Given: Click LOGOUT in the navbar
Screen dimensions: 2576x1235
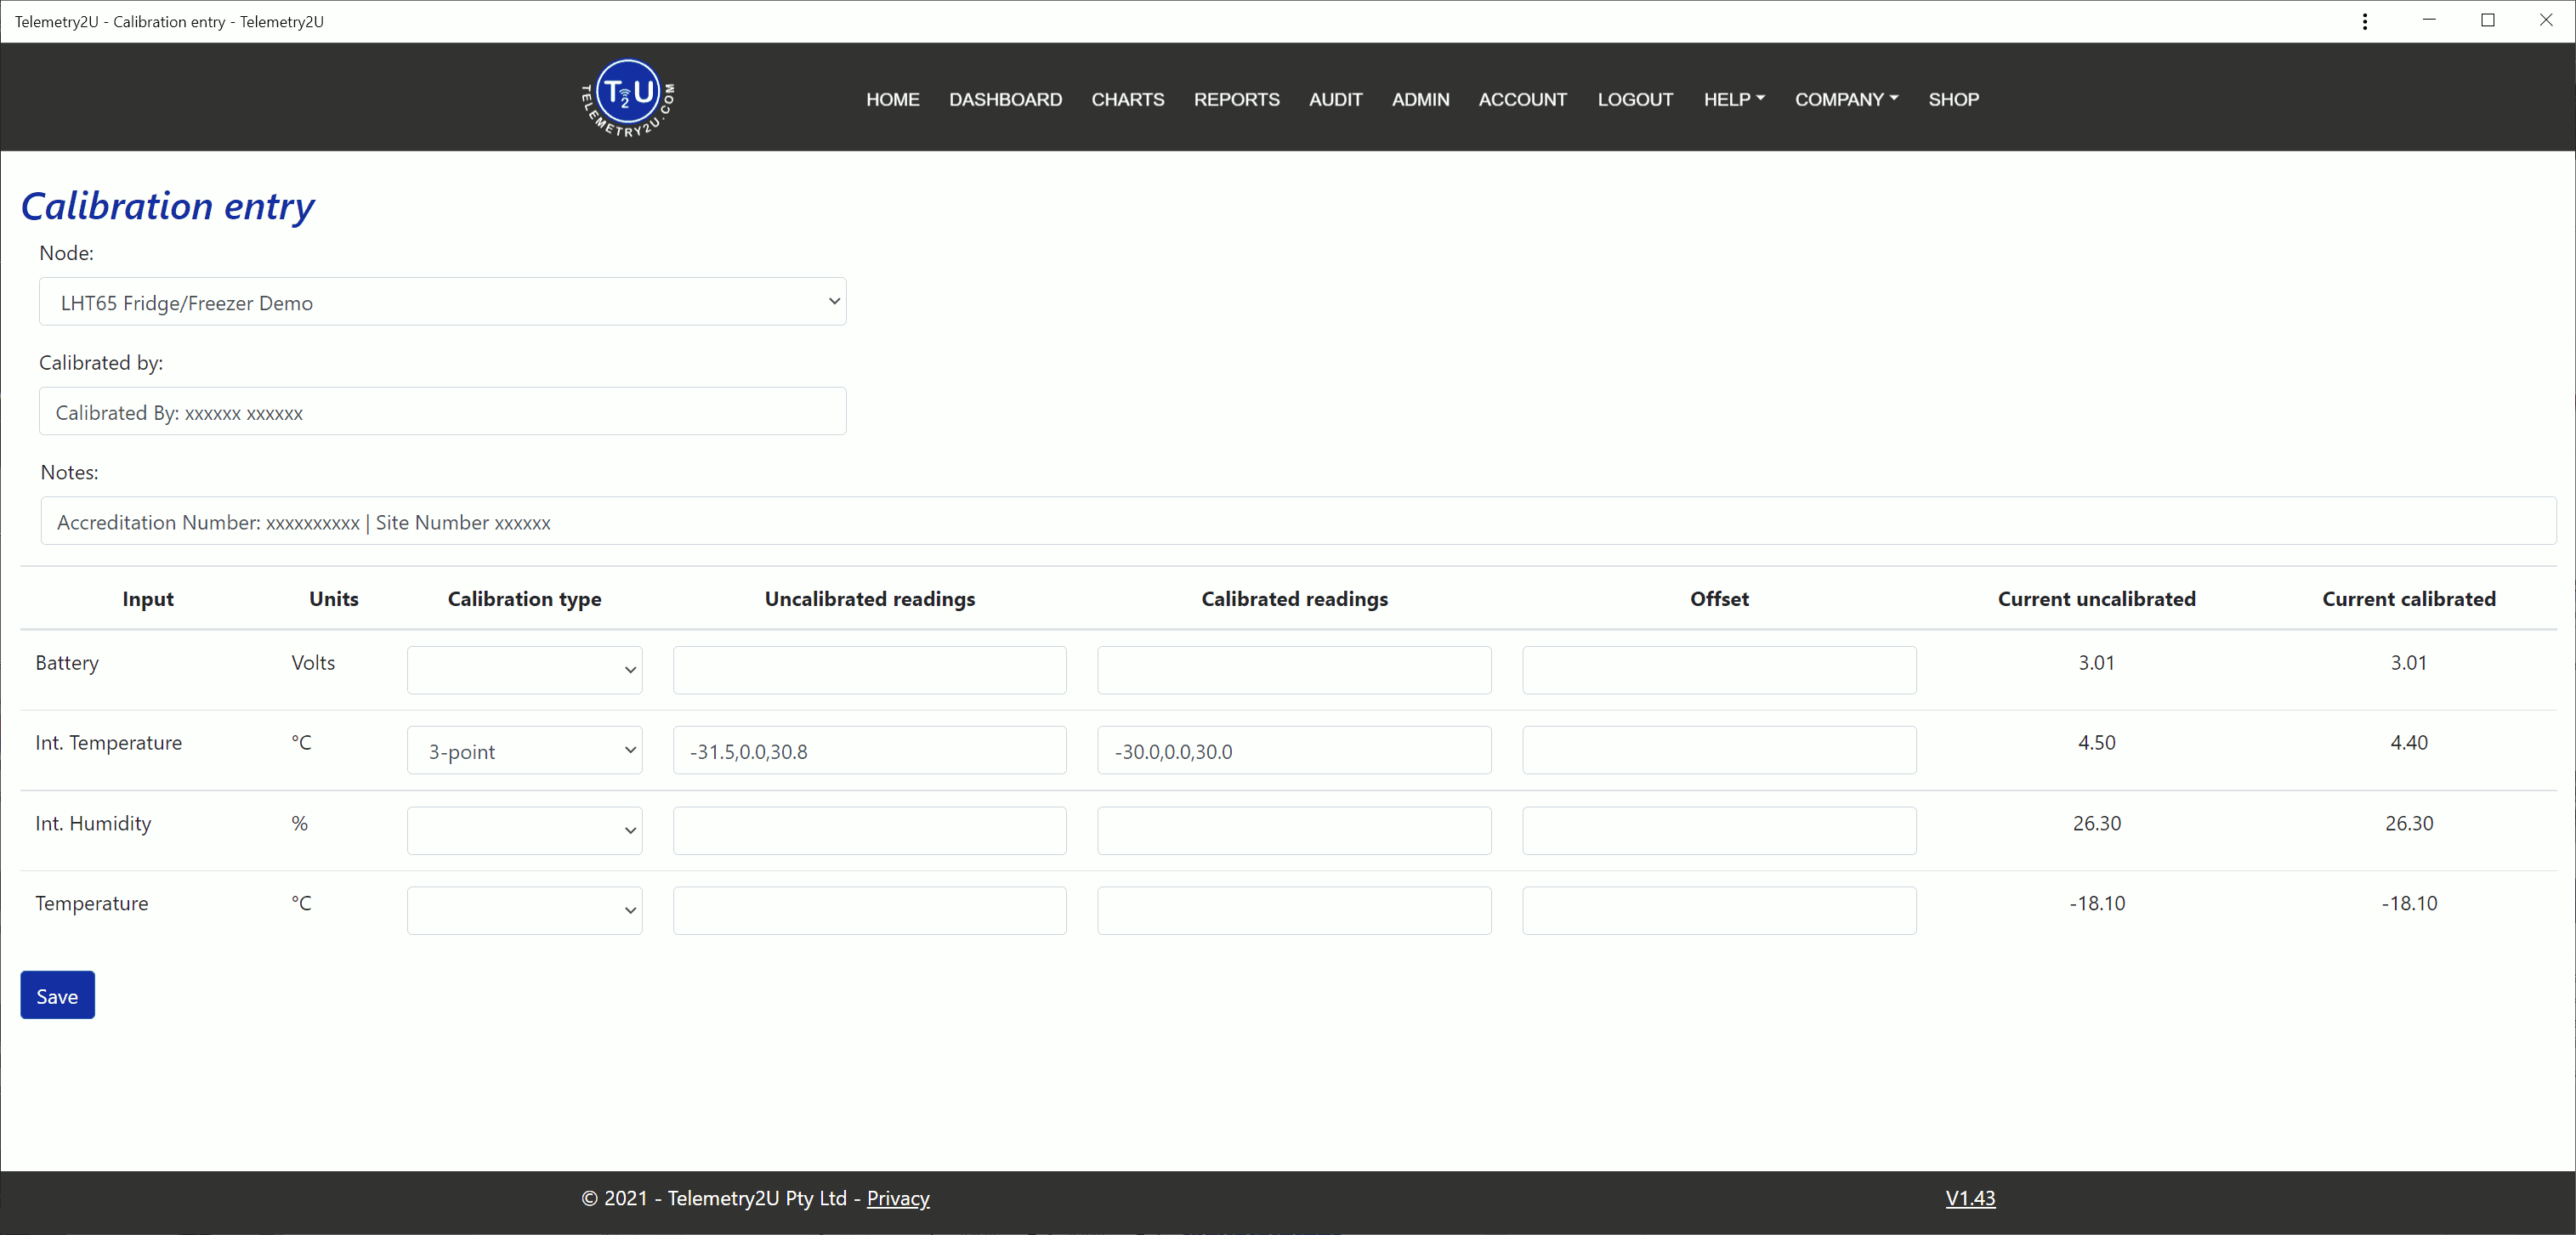Looking at the screenshot, I should (x=1634, y=99).
